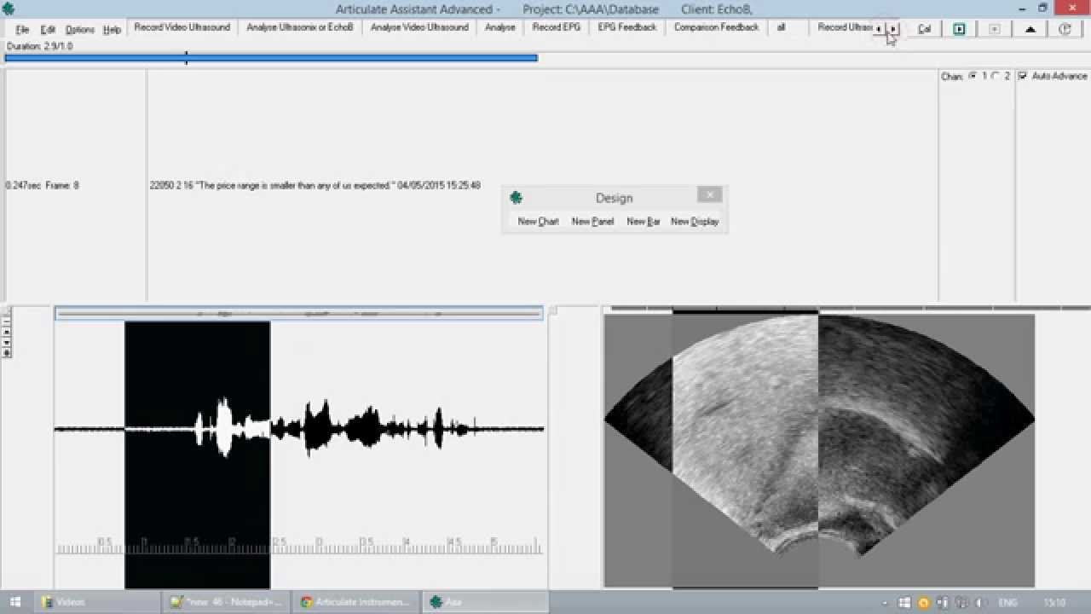The image size is (1091, 614).
Task: Click the Cal toolbar button
Action: [x=924, y=29]
